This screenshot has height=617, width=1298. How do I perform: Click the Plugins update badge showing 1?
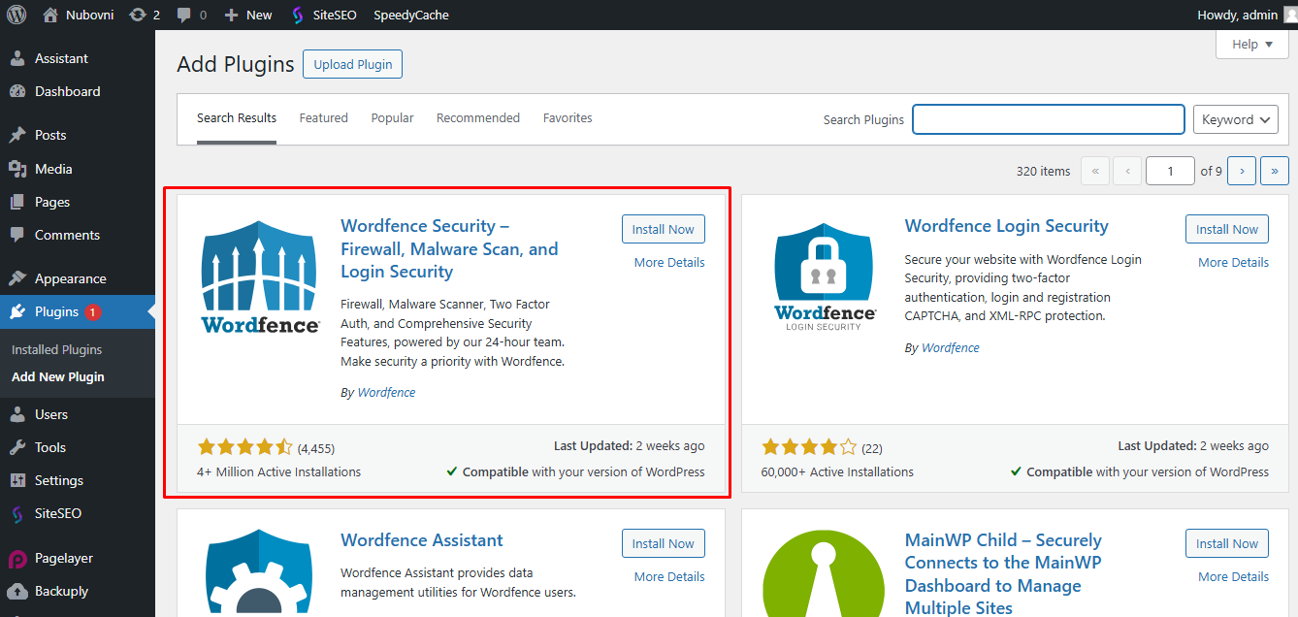[x=93, y=312]
